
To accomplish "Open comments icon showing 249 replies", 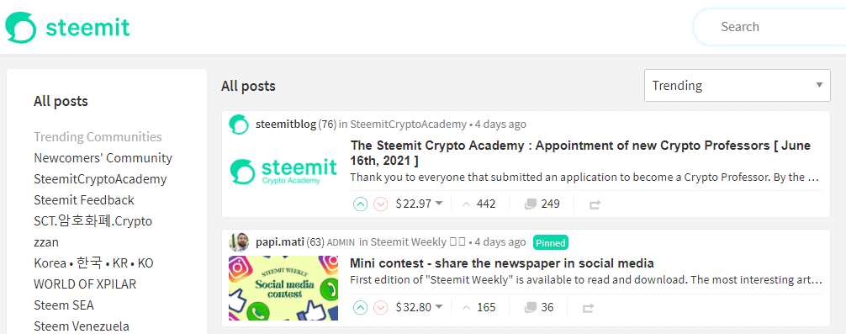I will 531,204.
